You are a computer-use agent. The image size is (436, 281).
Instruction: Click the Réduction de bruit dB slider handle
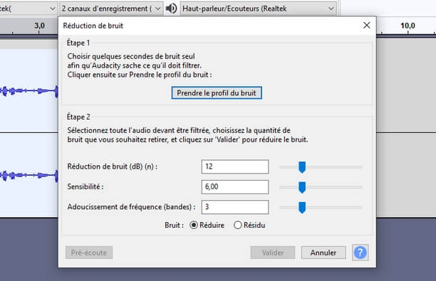coord(302,167)
